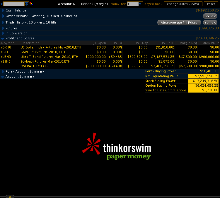
Task: Click the gray account selector field
Action: pyautogui.click(x=14, y=4)
